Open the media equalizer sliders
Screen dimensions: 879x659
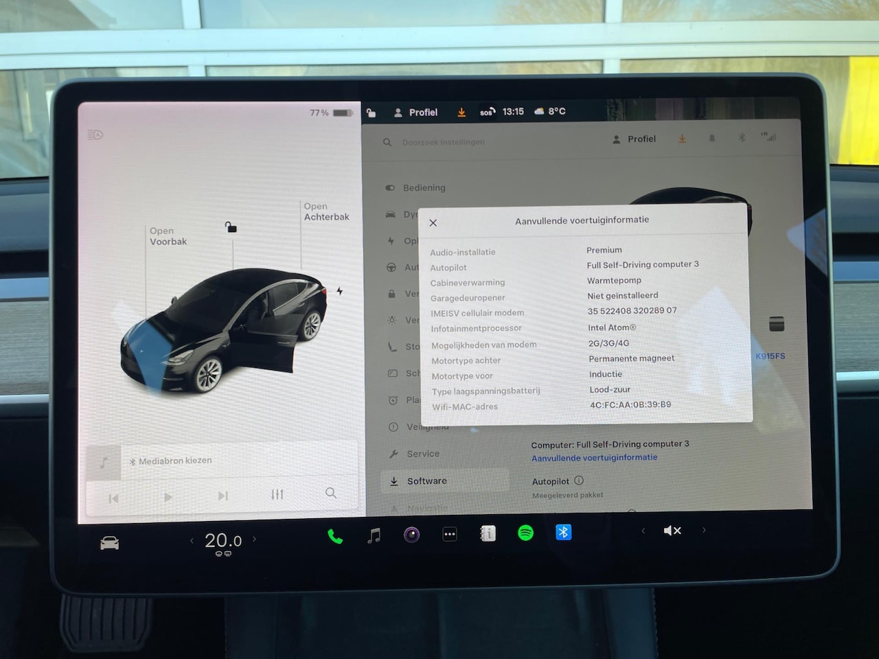277,494
